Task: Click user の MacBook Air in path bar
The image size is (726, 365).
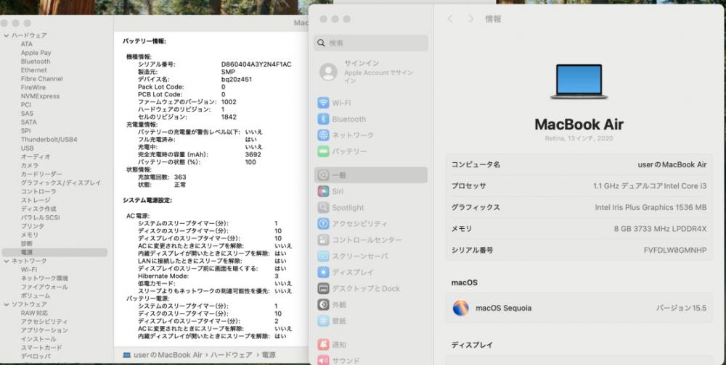Action: pos(168,355)
